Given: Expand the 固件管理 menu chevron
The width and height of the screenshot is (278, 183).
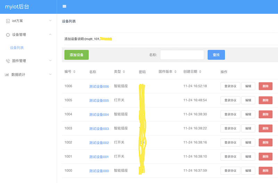Looking at the screenshot, I should click(50, 61).
